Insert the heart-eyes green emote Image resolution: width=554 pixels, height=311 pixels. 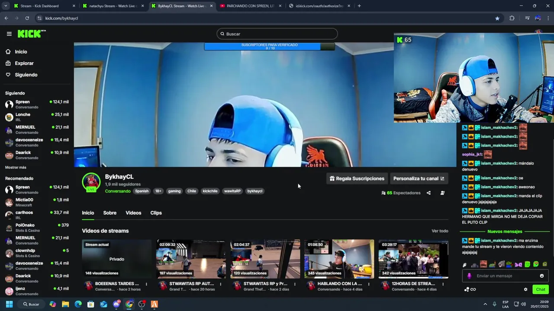[x=536, y=264]
